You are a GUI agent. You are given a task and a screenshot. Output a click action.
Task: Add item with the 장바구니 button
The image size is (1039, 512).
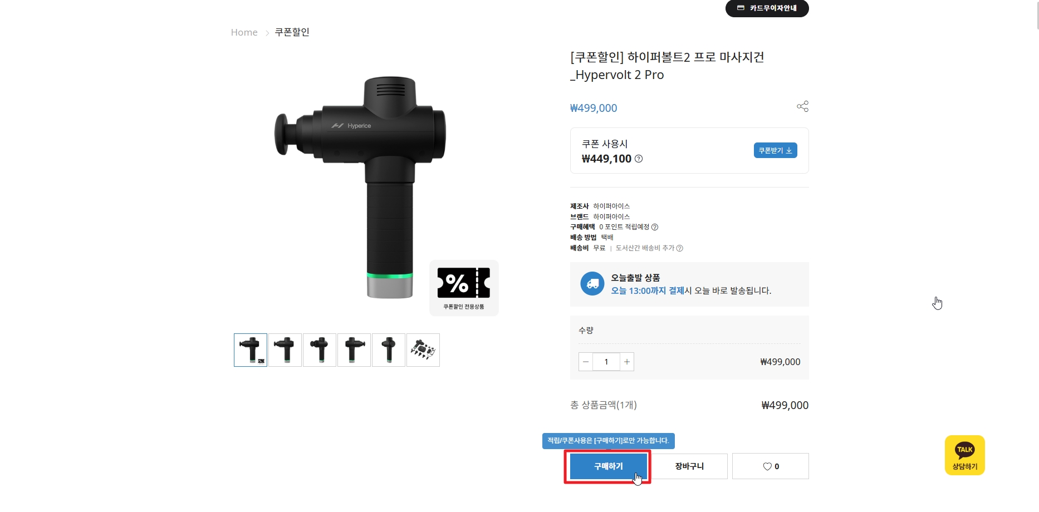click(689, 466)
